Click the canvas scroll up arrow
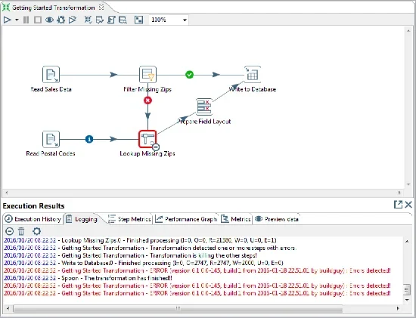This screenshot has height=318, width=416. pyautogui.click(x=408, y=30)
